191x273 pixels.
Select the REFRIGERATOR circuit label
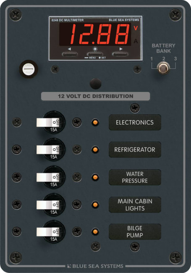tap(135, 150)
